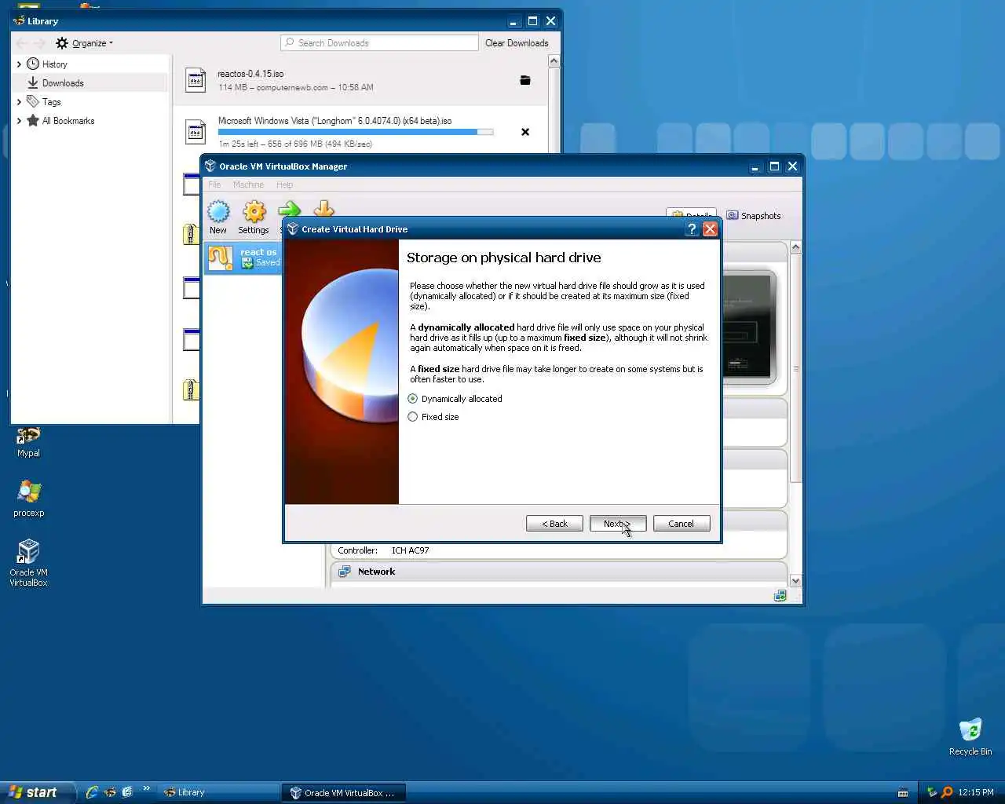Screen dimensions: 1005x804
Task: Switch to Library taskbar window
Action: point(218,793)
